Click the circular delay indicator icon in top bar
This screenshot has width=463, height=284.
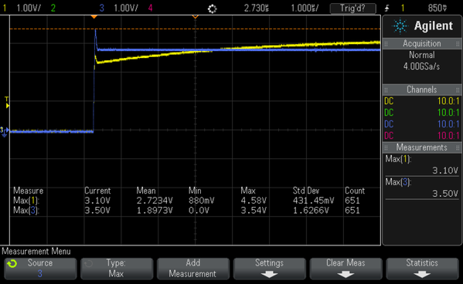pos(212,8)
